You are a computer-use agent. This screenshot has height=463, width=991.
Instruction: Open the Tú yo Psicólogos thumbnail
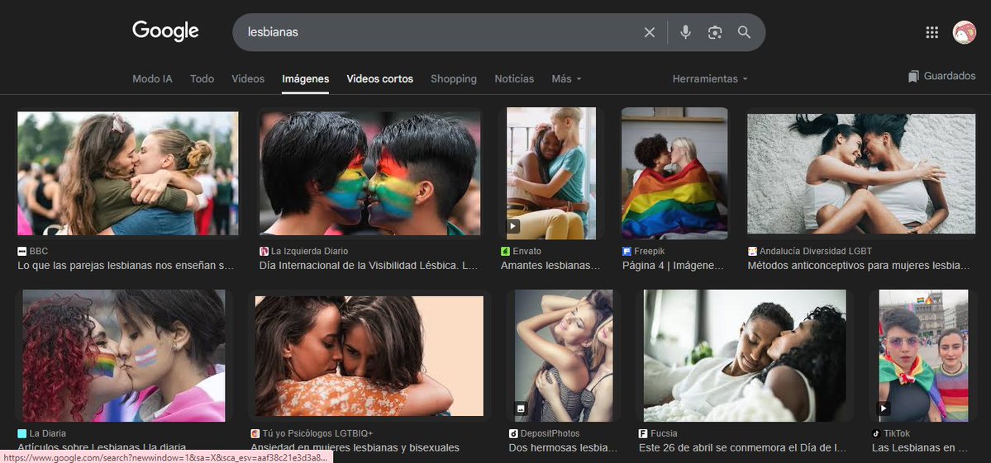click(369, 356)
